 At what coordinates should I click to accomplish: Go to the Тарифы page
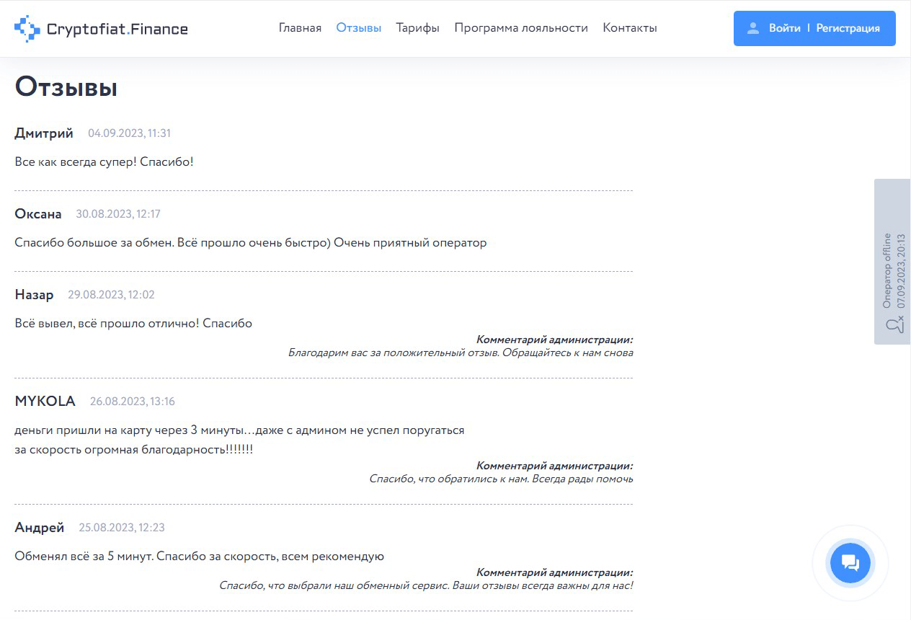[x=417, y=28]
